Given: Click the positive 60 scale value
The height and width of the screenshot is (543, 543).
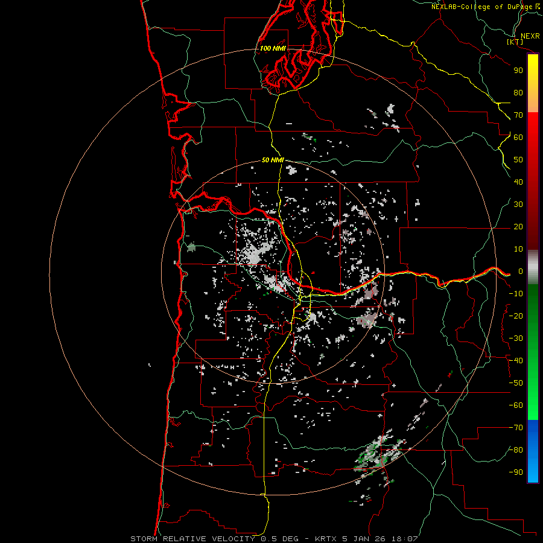Looking at the screenshot, I should 518,138.
